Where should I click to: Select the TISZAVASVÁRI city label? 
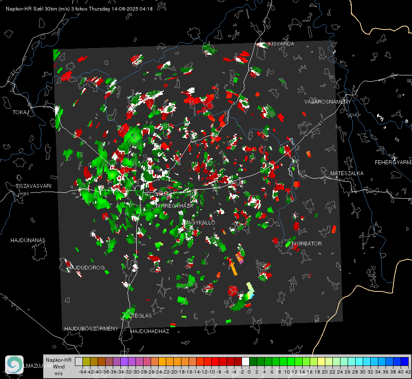pos(33,186)
